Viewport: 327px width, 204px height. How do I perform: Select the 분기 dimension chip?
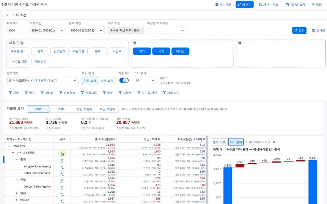click(x=40, y=51)
